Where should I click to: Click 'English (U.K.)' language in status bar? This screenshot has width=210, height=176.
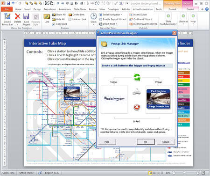(52, 173)
